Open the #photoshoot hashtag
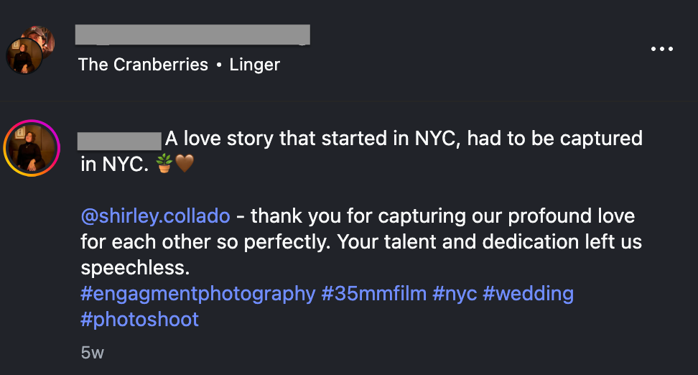The width and height of the screenshot is (698, 375). [x=140, y=320]
